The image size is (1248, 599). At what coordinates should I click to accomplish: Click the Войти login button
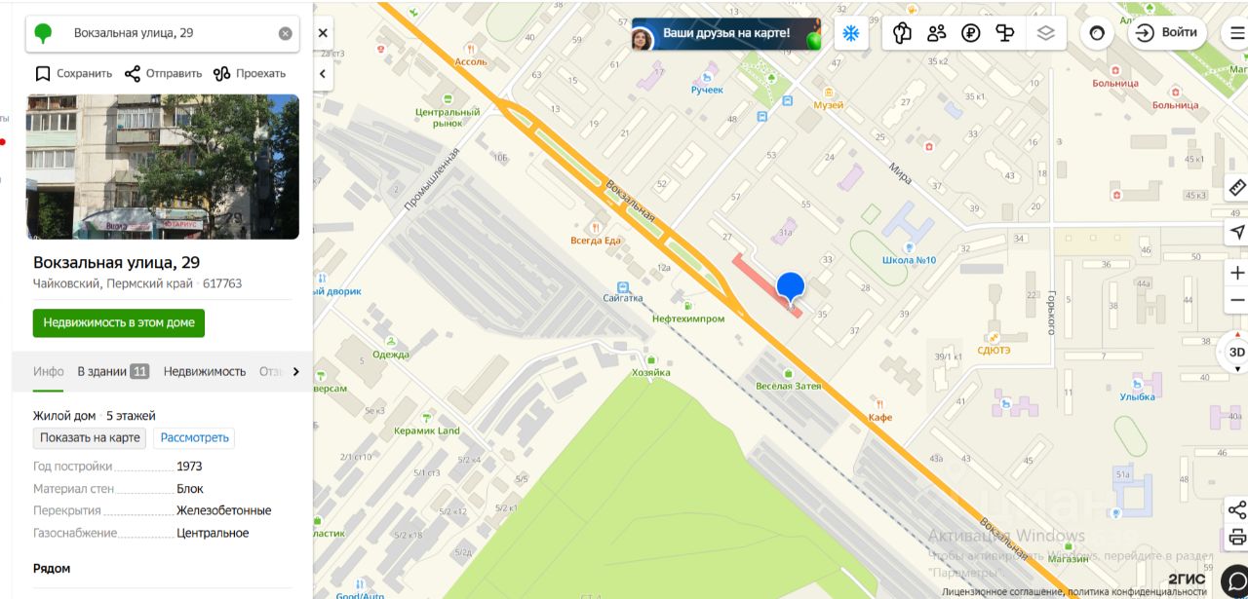coord(1167,33)
